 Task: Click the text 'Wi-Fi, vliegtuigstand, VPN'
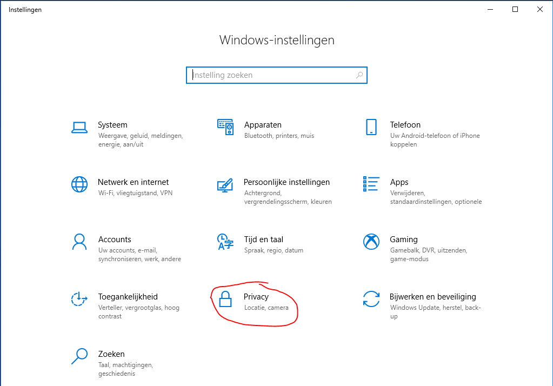pos(136,193)
